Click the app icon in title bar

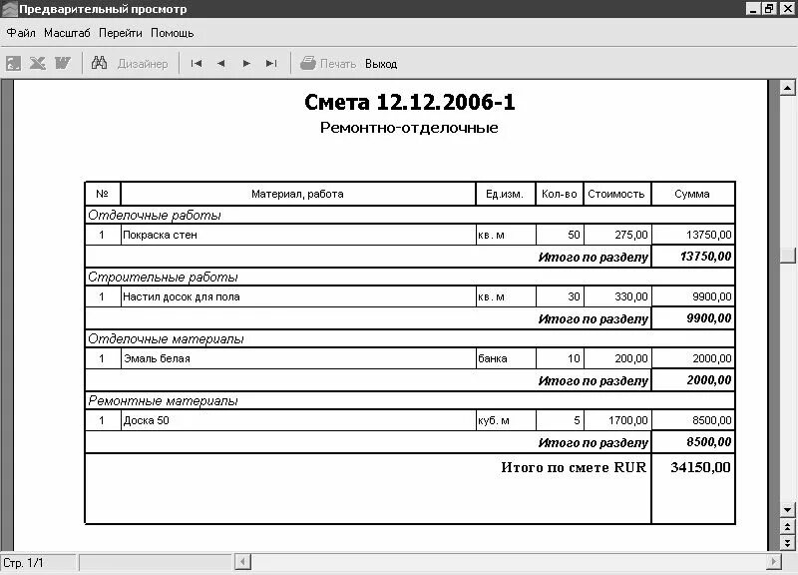(x=10, y=9)
